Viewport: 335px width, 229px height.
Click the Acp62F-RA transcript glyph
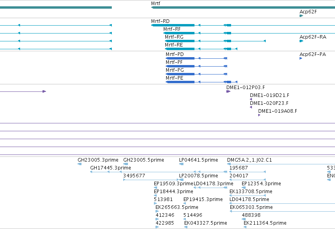(301, 41)
